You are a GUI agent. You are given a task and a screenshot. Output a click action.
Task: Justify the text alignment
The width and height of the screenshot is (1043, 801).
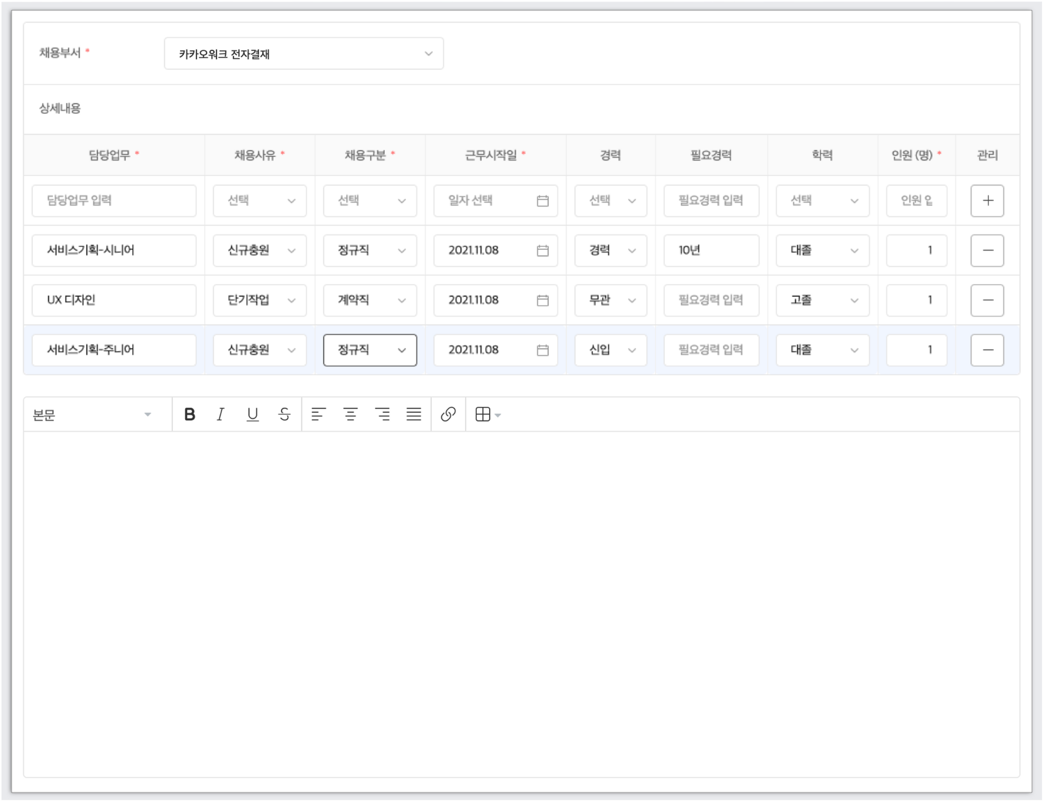tap(414, 415)
